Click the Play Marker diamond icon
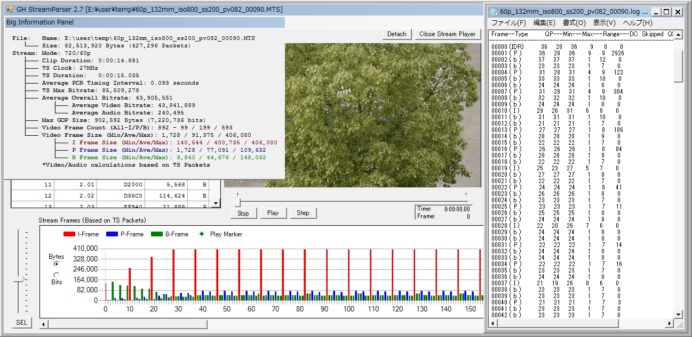 [x=201, y=234]
